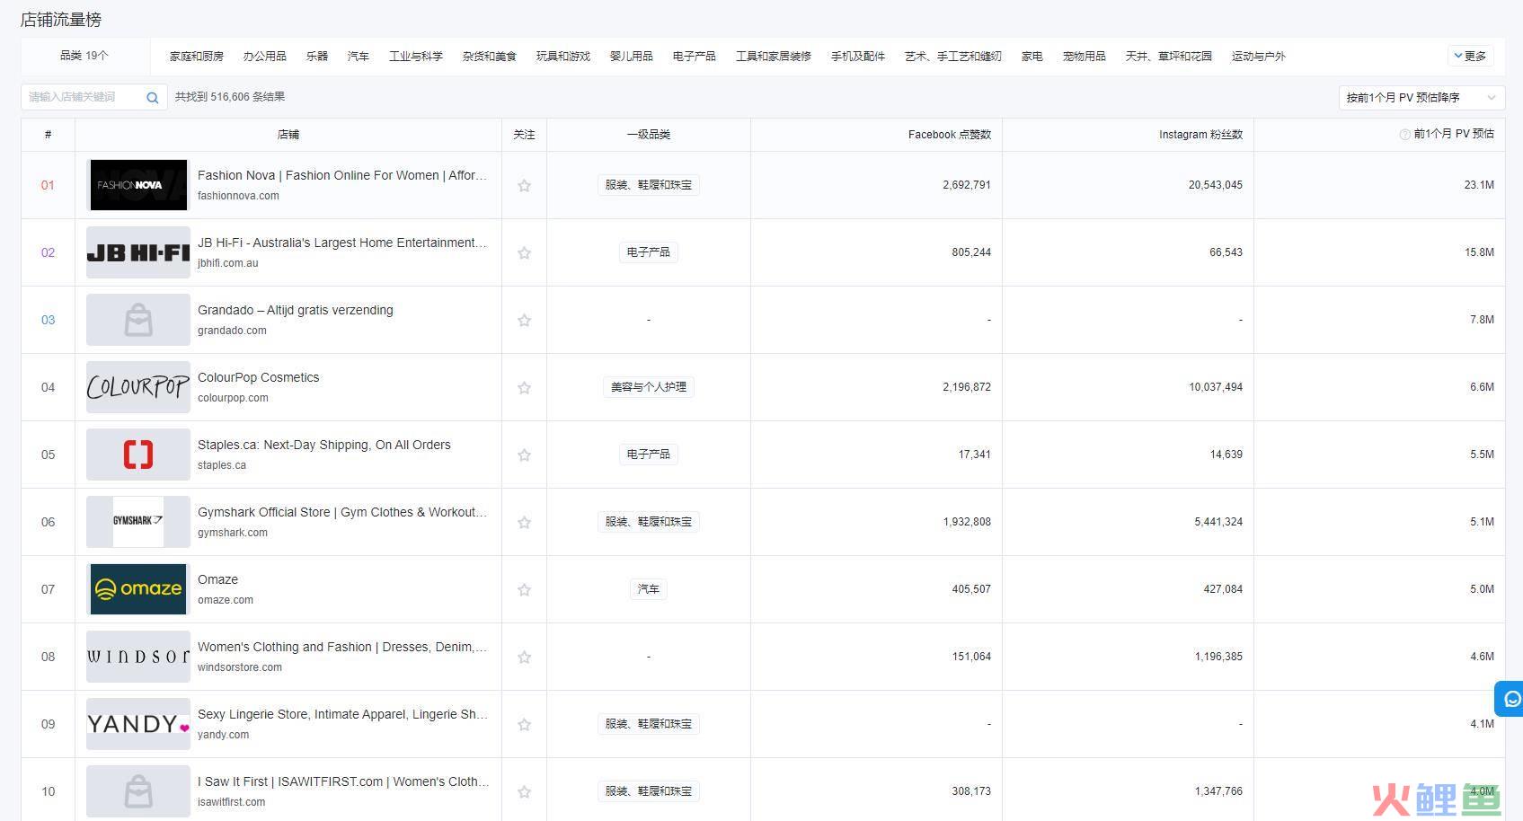Open the Yandy logo thumbnail
The image size is (1523, 821).
[x=138, y=724]
